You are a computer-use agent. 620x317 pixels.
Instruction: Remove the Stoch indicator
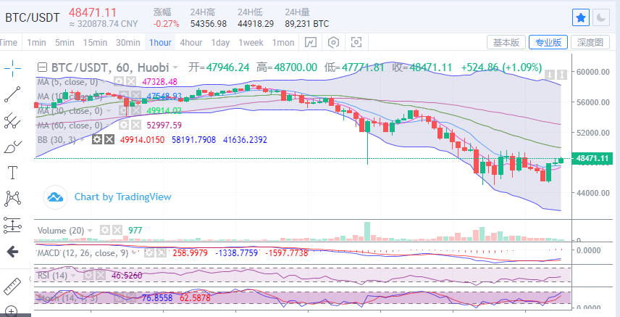(130, 298)
